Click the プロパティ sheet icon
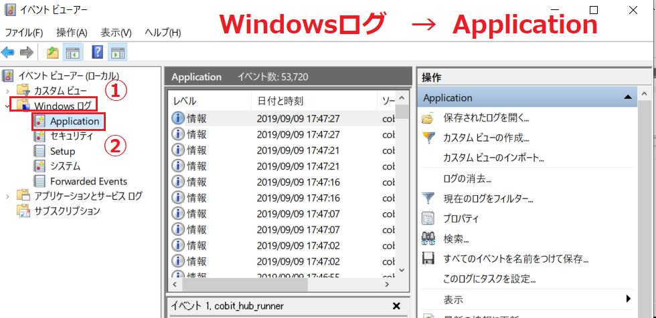This screenshot has width=656, height=318. 428,218
